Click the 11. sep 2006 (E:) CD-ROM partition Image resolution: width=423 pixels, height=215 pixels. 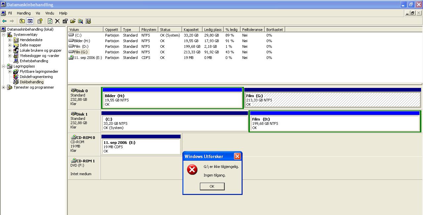[141, 145]
